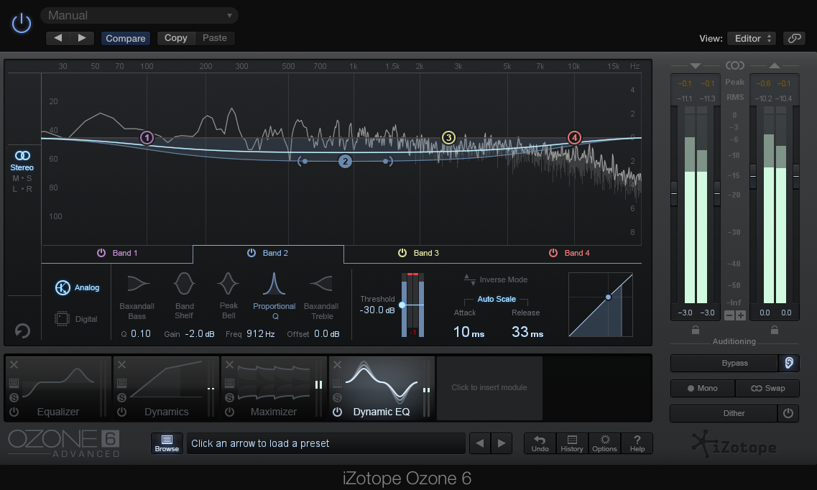Open the Manual preset dropdown

point(139,15)
